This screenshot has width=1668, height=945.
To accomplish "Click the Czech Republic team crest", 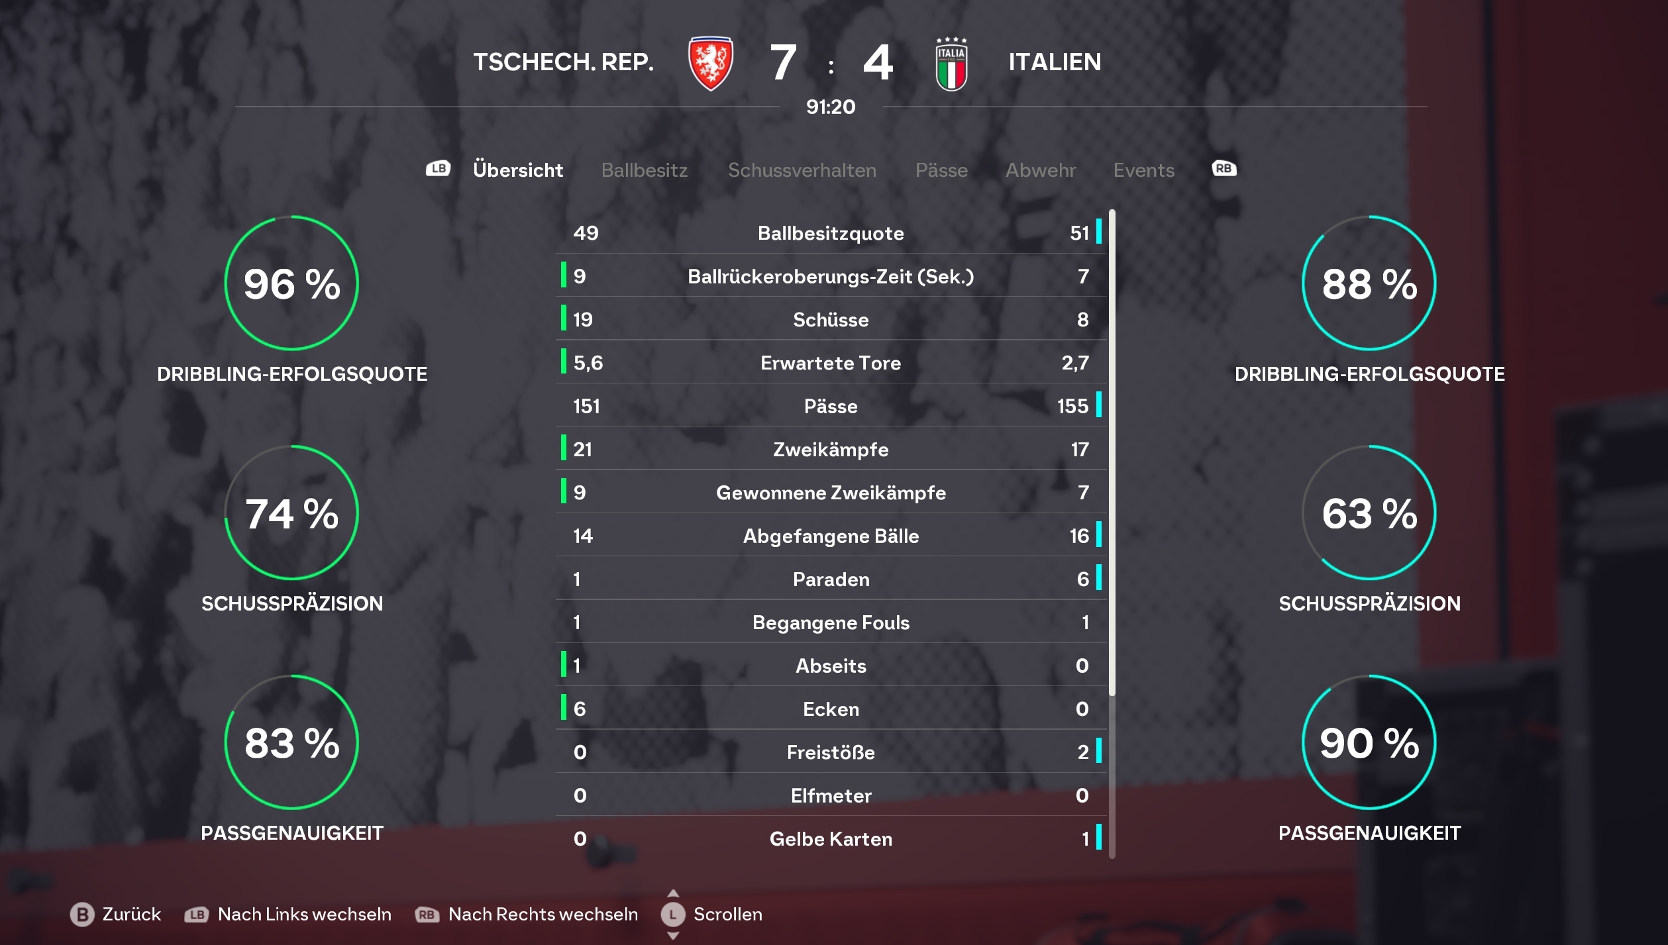I will [710, 63].
